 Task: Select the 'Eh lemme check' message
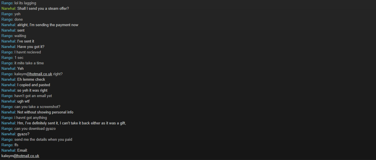pyautogui.click(x=31, y=80)
